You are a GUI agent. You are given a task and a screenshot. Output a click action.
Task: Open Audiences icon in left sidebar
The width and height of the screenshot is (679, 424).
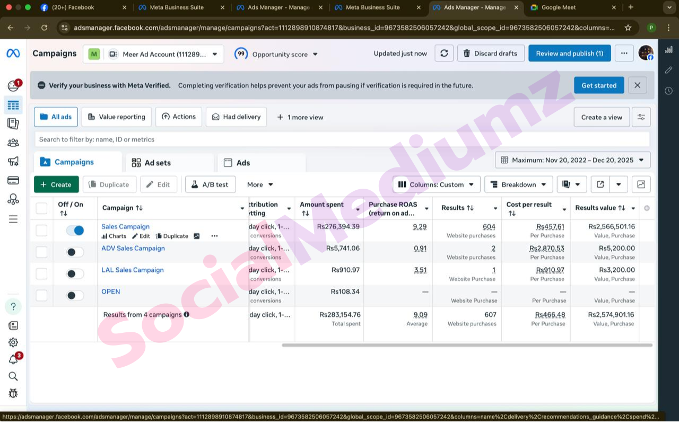click(13, 143)
